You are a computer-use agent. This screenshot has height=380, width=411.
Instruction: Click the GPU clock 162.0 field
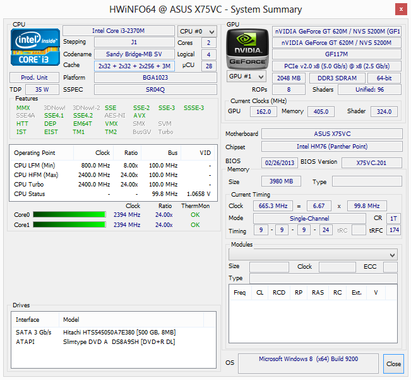point(263,111)
